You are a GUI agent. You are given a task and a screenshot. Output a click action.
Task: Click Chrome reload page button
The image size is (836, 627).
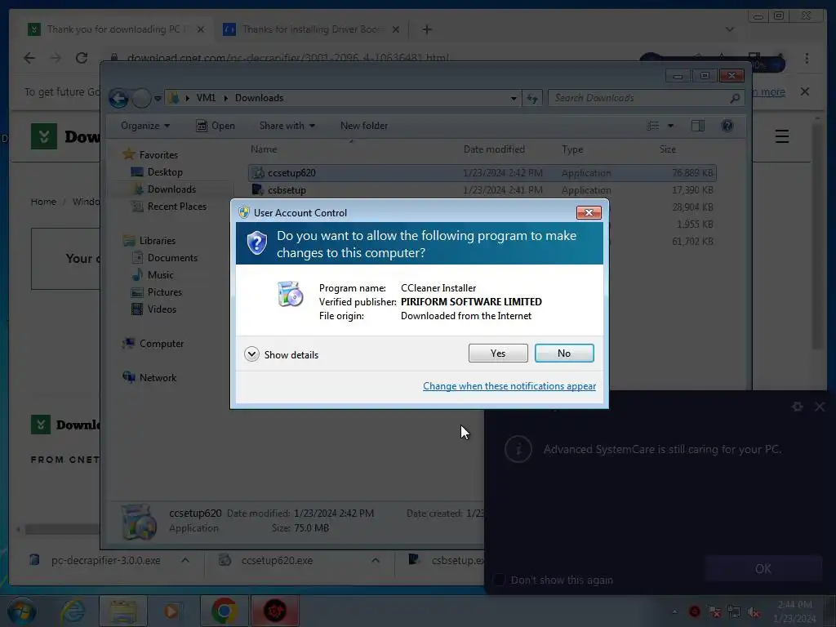(82, 58)
